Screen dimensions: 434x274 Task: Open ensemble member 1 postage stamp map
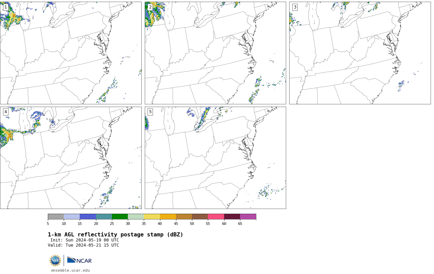click(x=71, y=53)
